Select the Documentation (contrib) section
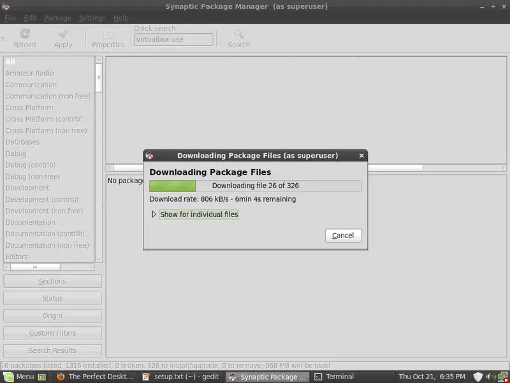This screenshot has height=383, width=510. pyautogui.click(x=49, y=234)
